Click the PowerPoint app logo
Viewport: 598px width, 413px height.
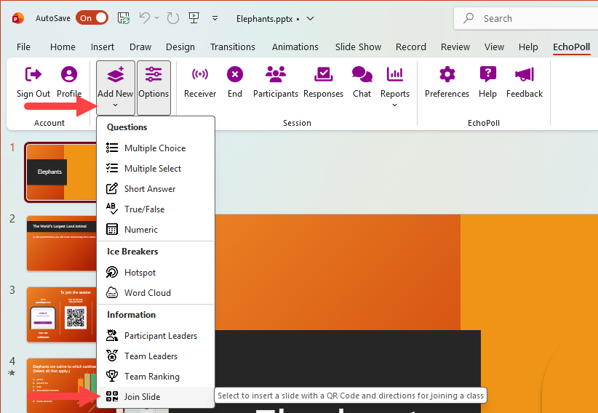pyautogui.click(x=18, y=18)
